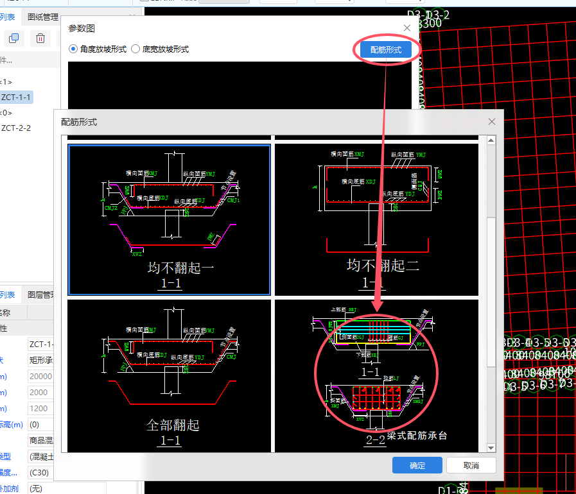Image resolution: width=576 pixels, height=494 pixels.
Task: Switch to the 图纸管理 tab
Action: pyautogui.click(x=43, y=17)
